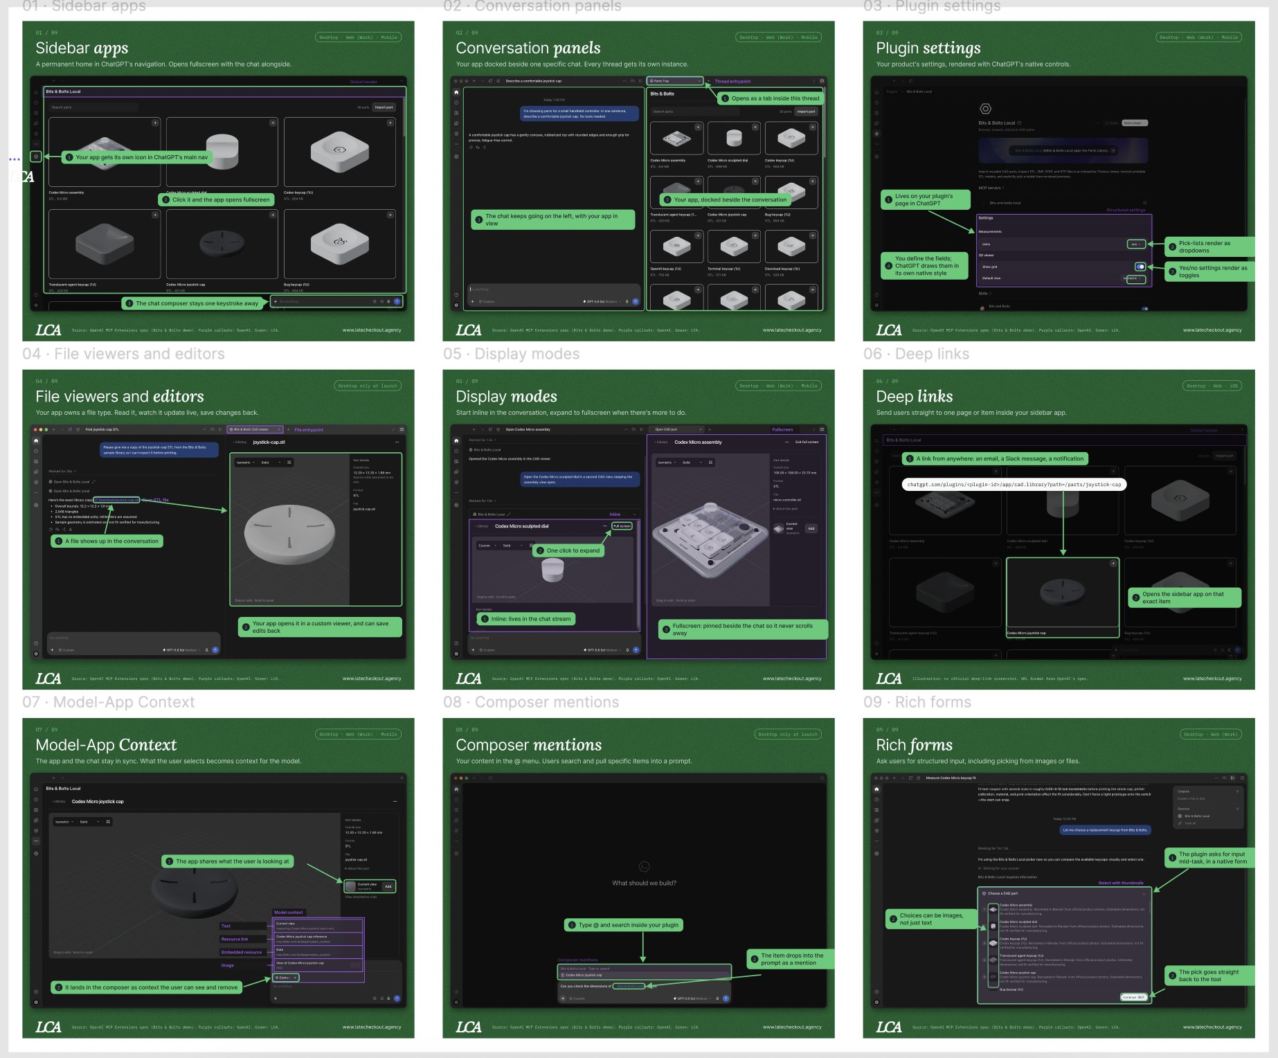Screen dimensions: 1278x1058
Task: Click Import part button in Sidebar apps frame
Action: 384,107
